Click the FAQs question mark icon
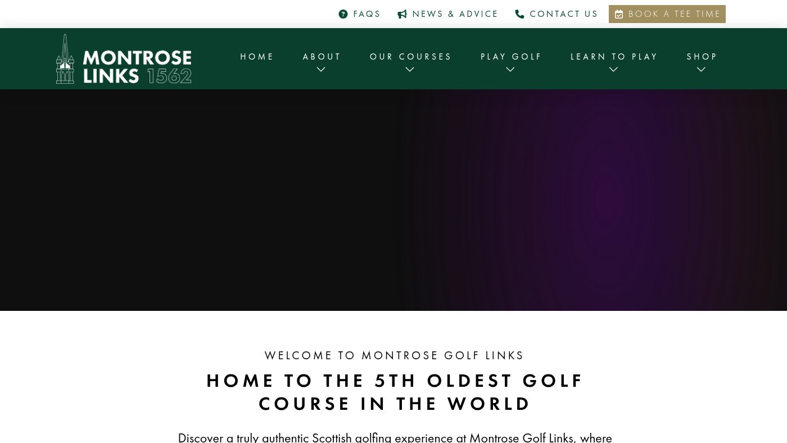787x443 pixels. pyautogui.click(x=343, y=14)
